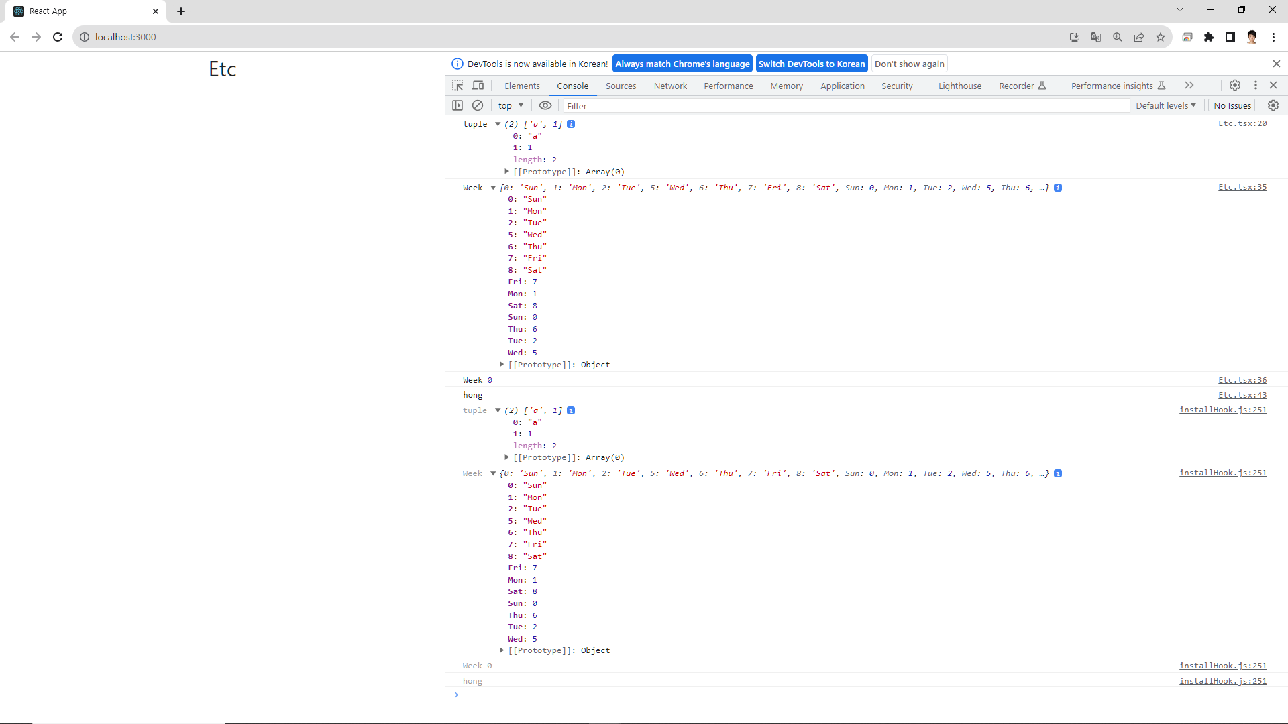Toggle the console sidebar panel icon

point(458,105)
